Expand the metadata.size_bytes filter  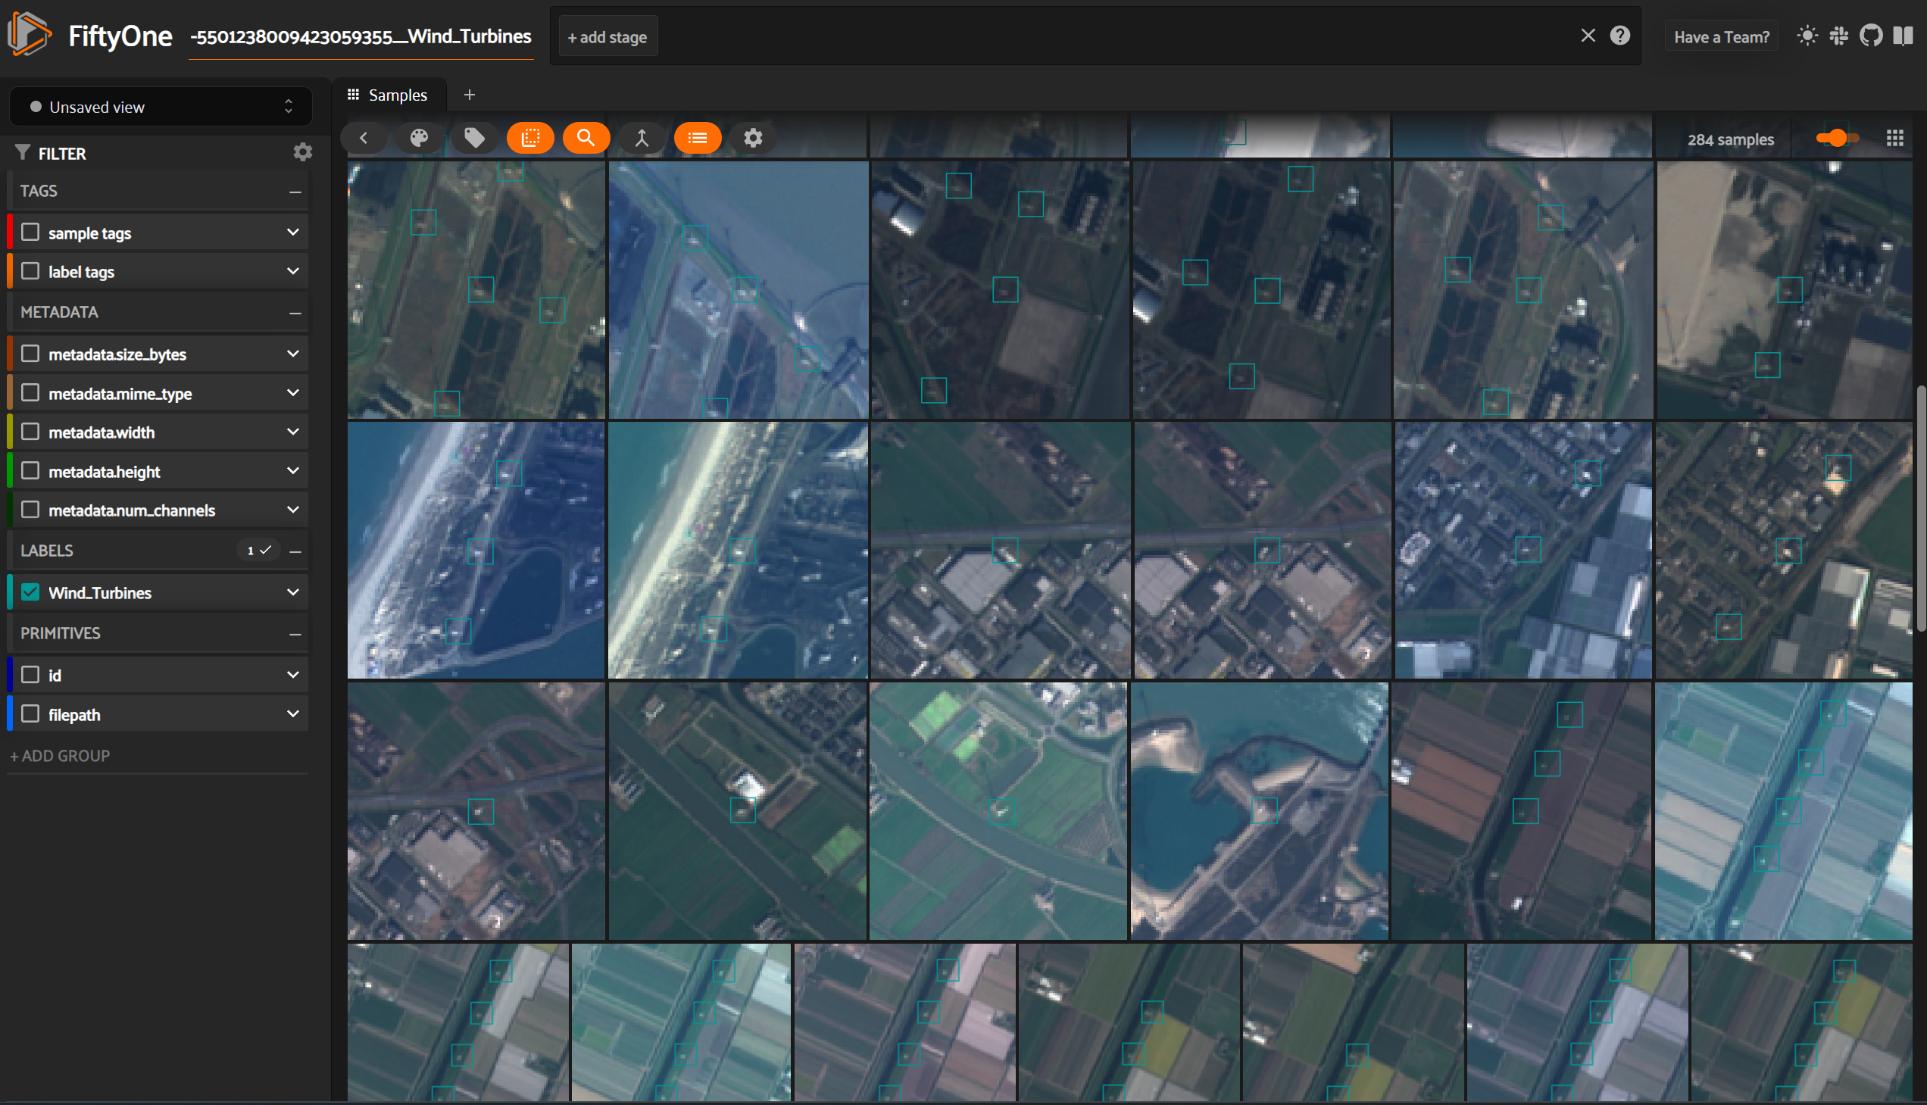(293, 354)
